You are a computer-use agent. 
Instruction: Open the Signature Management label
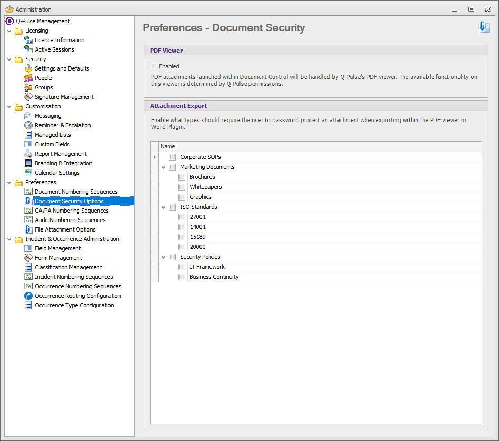(x=64, y=97)
